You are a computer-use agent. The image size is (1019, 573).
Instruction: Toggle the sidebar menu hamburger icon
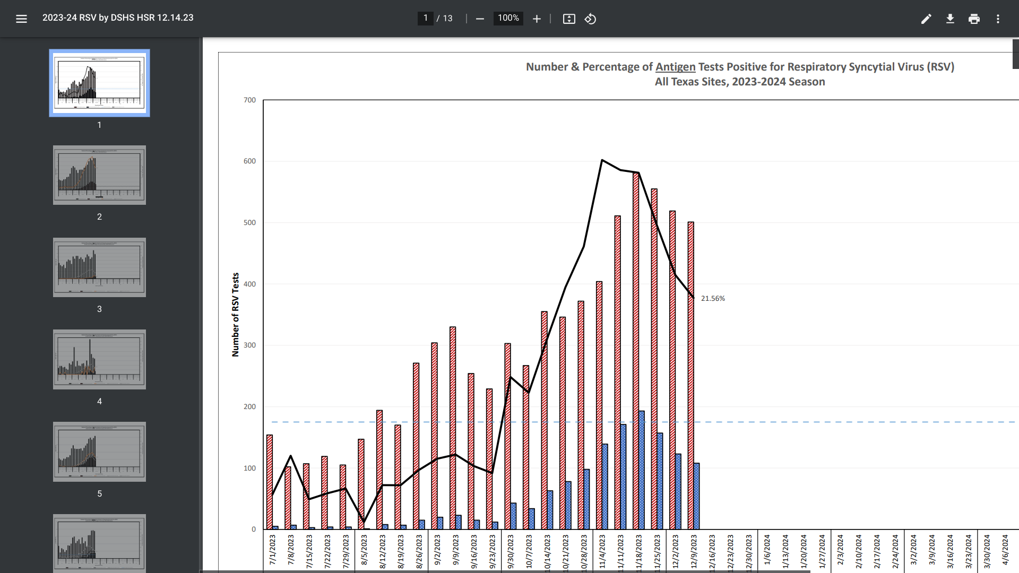click(x=21, y=19)
